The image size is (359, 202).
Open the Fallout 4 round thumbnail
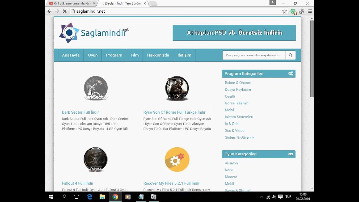96,159
